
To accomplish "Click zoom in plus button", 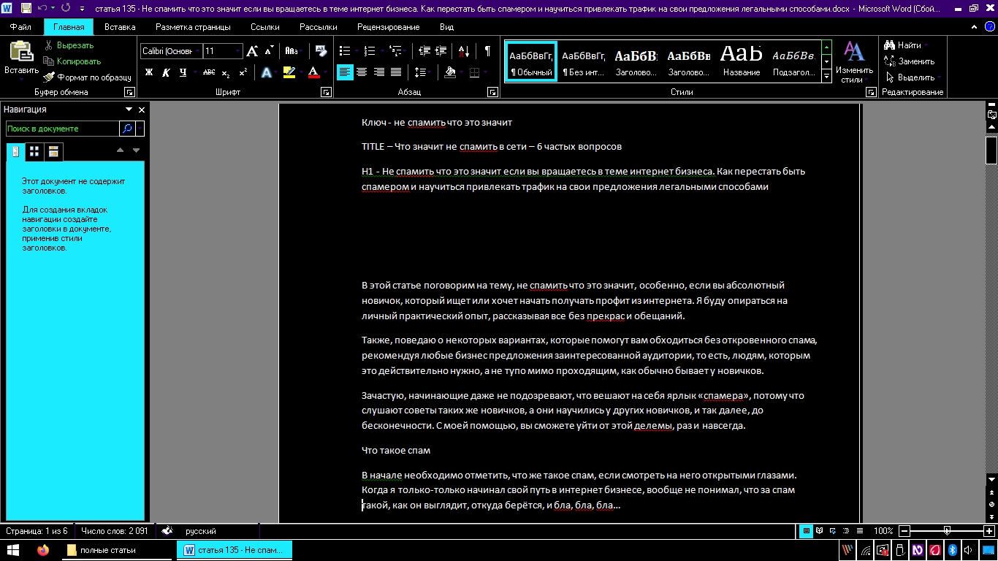I will pos(989,531).
